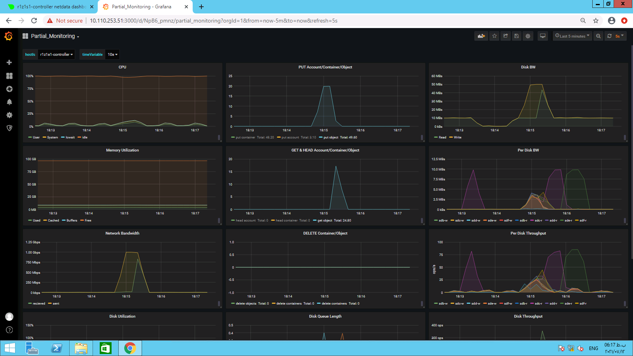Open dashboard settings gear in top toolbar
The image size is (633, 356).
[528, 36]
